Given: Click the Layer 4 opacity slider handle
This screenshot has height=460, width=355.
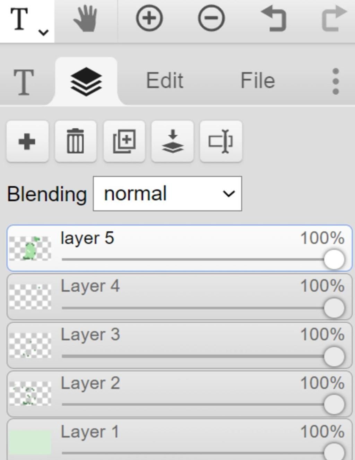Looking at the screenshot, I should [334, 308].
